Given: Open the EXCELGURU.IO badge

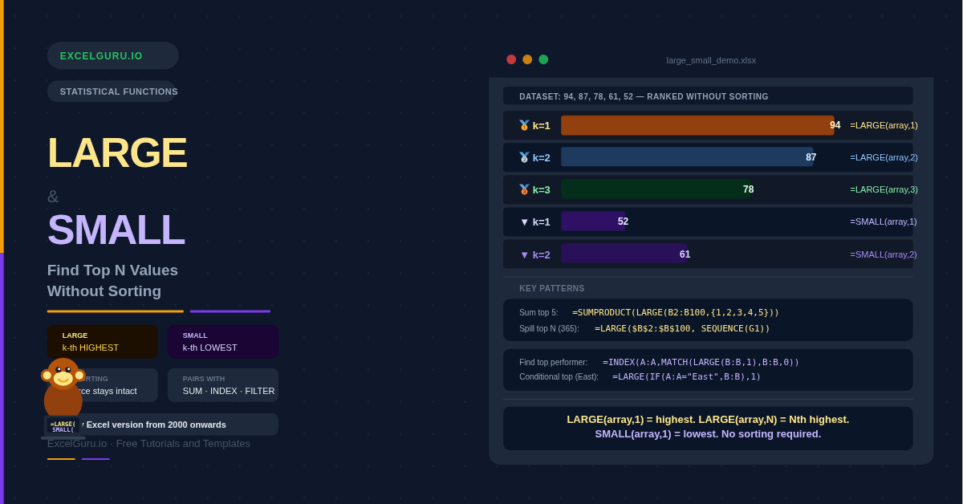Looking at the screenshot, I should [x=112, y=55].
